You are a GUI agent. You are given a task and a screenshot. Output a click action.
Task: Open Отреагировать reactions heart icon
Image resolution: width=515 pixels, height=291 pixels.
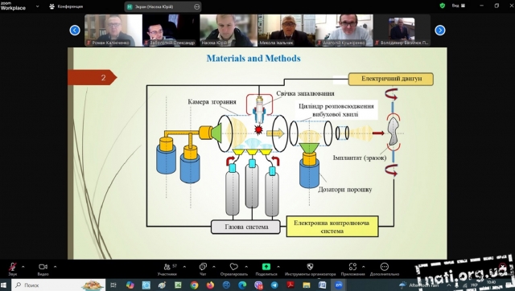(x=234, y=266)
